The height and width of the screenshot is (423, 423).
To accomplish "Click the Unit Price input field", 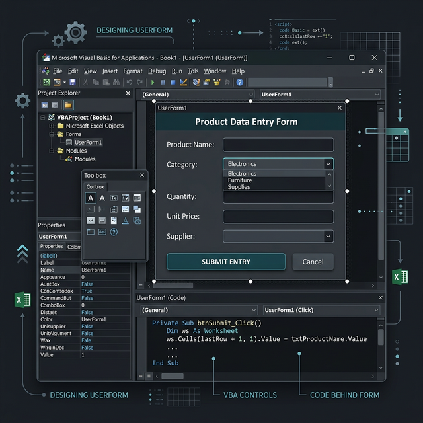I will 278,217.
